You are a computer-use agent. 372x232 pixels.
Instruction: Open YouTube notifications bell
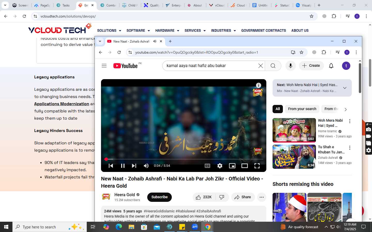tap(331, 66)
